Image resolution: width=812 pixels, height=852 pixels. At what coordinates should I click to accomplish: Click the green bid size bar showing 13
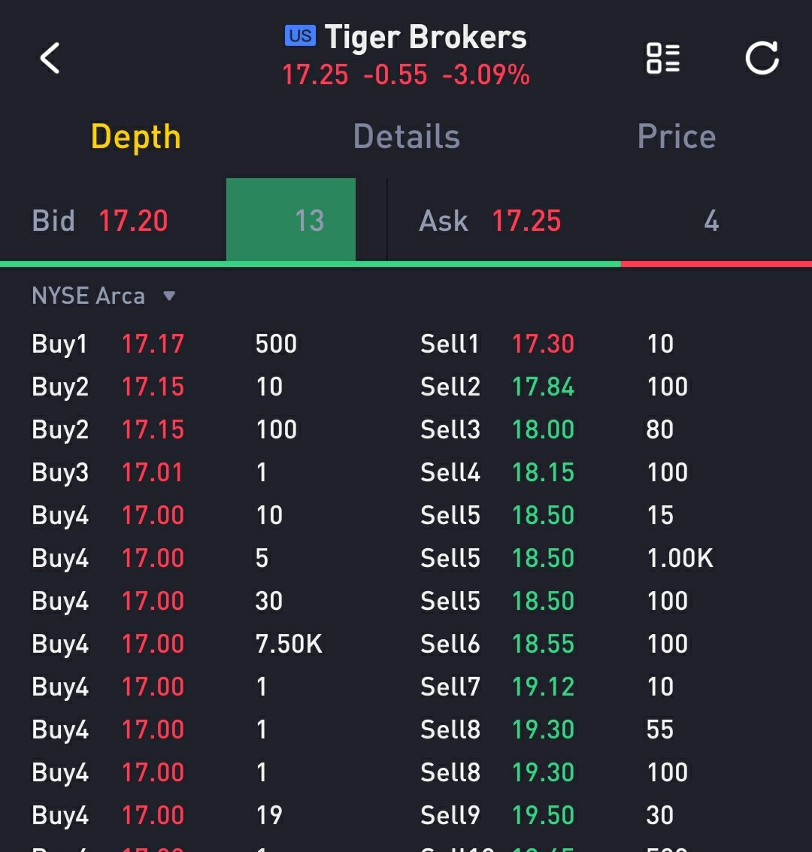coord(291,220)
